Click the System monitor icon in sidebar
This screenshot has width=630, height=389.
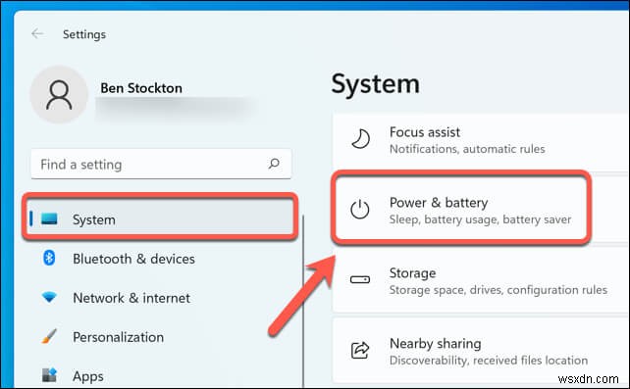coord(49,219)
